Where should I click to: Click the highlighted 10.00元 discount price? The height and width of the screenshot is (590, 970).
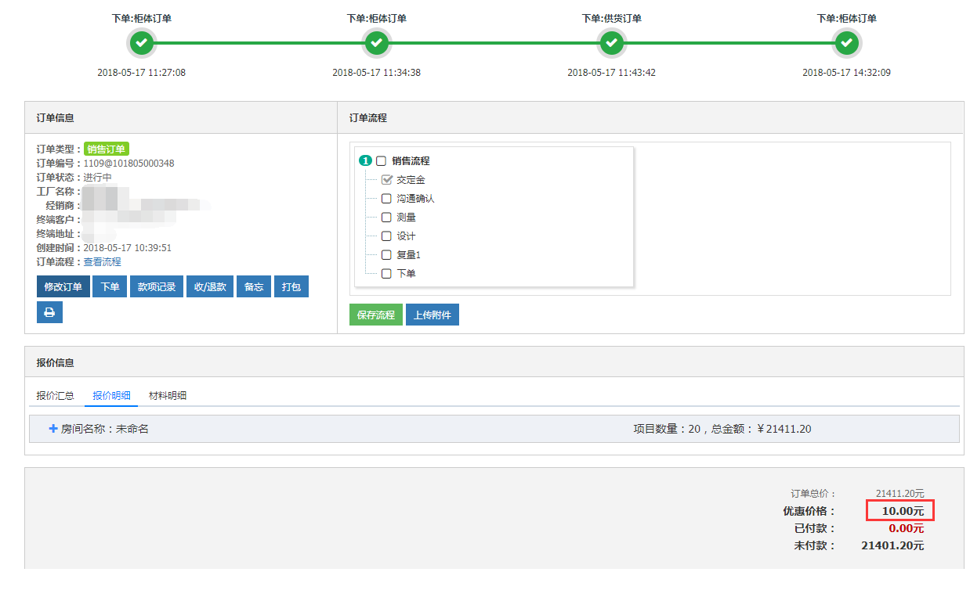pos(900,512)
